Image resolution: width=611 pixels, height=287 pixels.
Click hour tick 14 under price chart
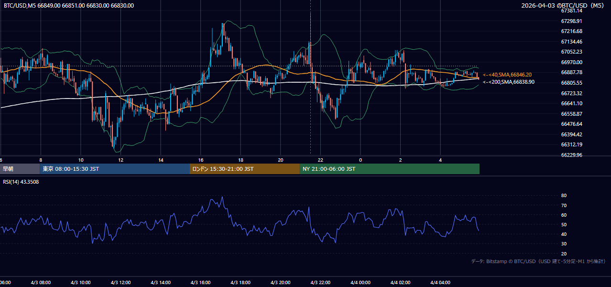coord(161,160)
